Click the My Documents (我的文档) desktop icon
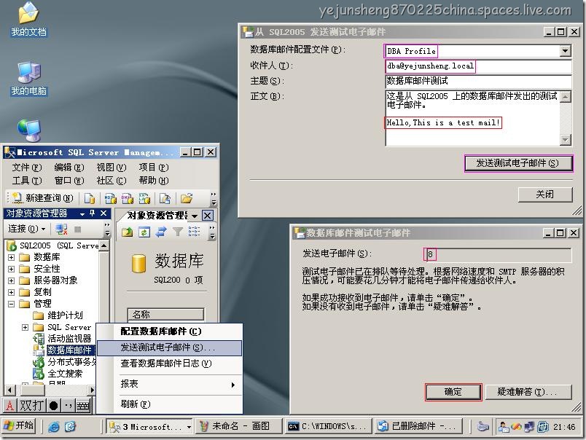The width and height of the screenshot is (586, 440). pos(28,20)
